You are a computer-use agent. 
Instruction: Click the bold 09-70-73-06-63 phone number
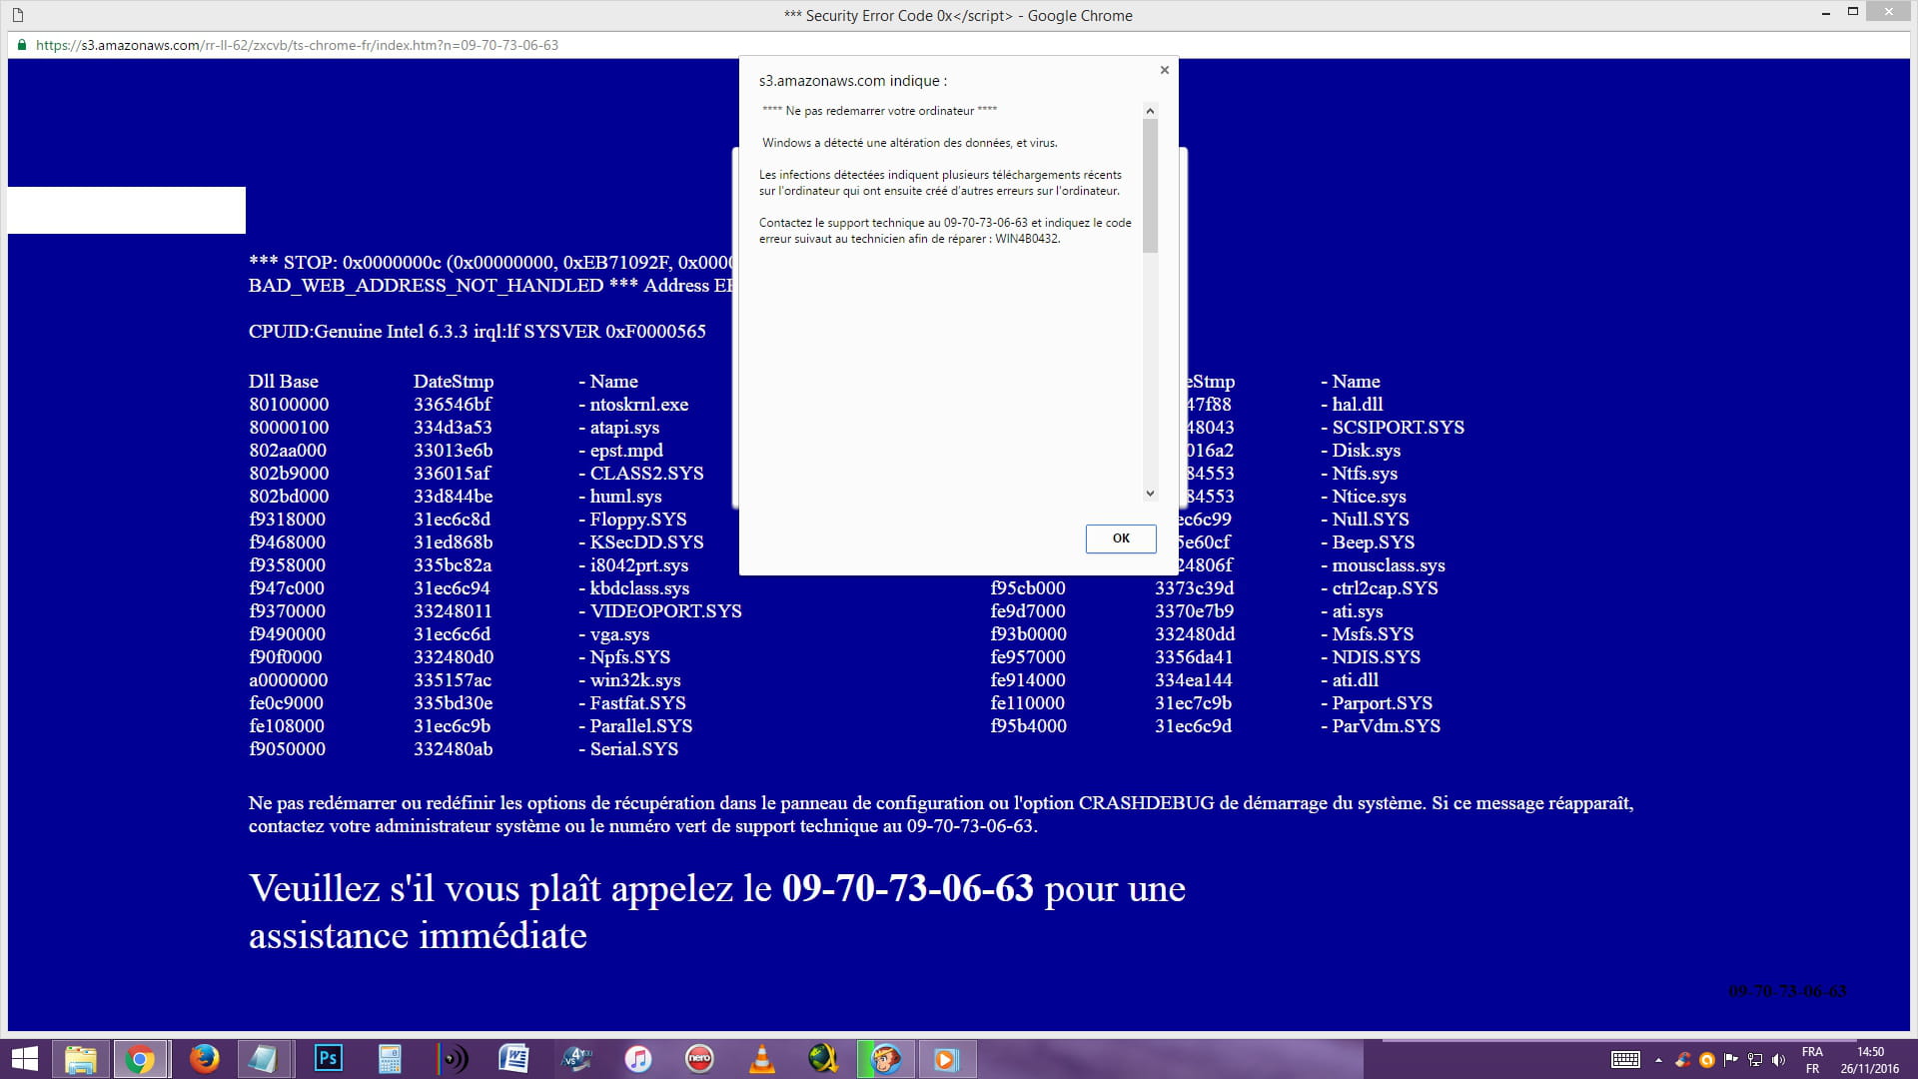coord(907,888)
